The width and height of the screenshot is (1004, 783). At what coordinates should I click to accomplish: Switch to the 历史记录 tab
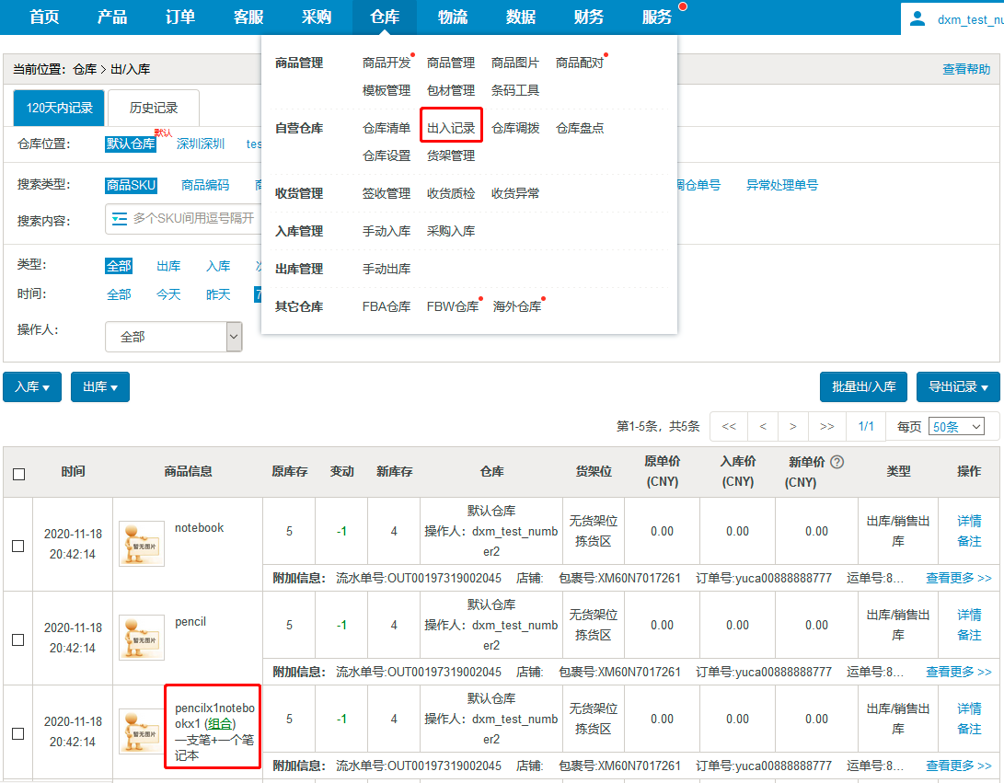(x=154, y=108)
